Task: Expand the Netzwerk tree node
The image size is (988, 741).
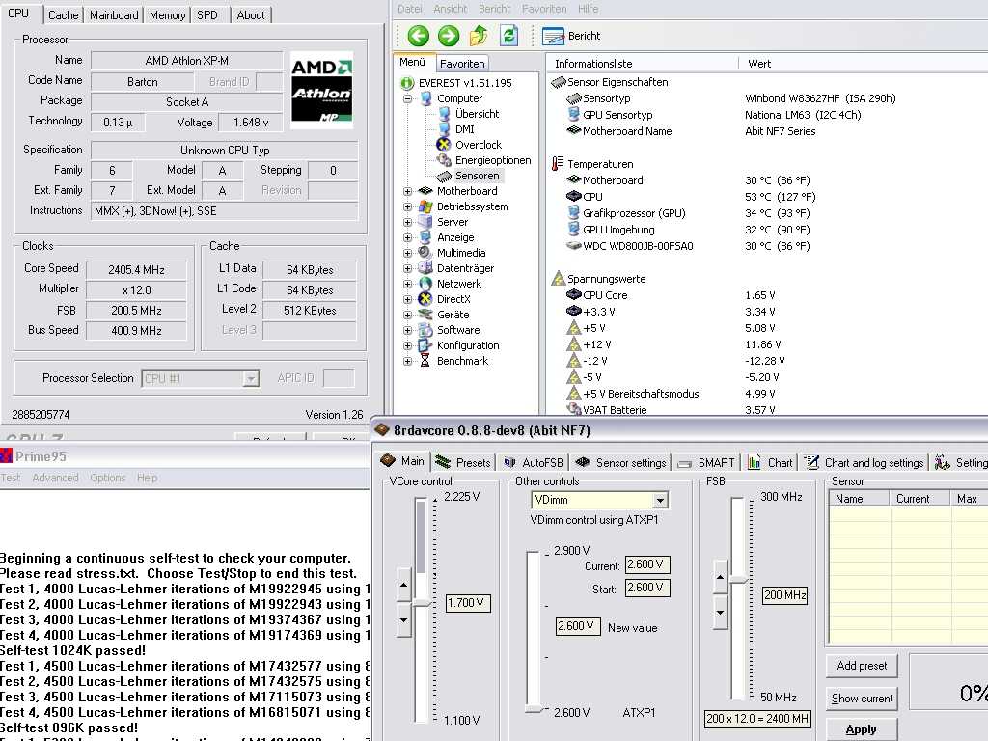Action: click(408, 284)
